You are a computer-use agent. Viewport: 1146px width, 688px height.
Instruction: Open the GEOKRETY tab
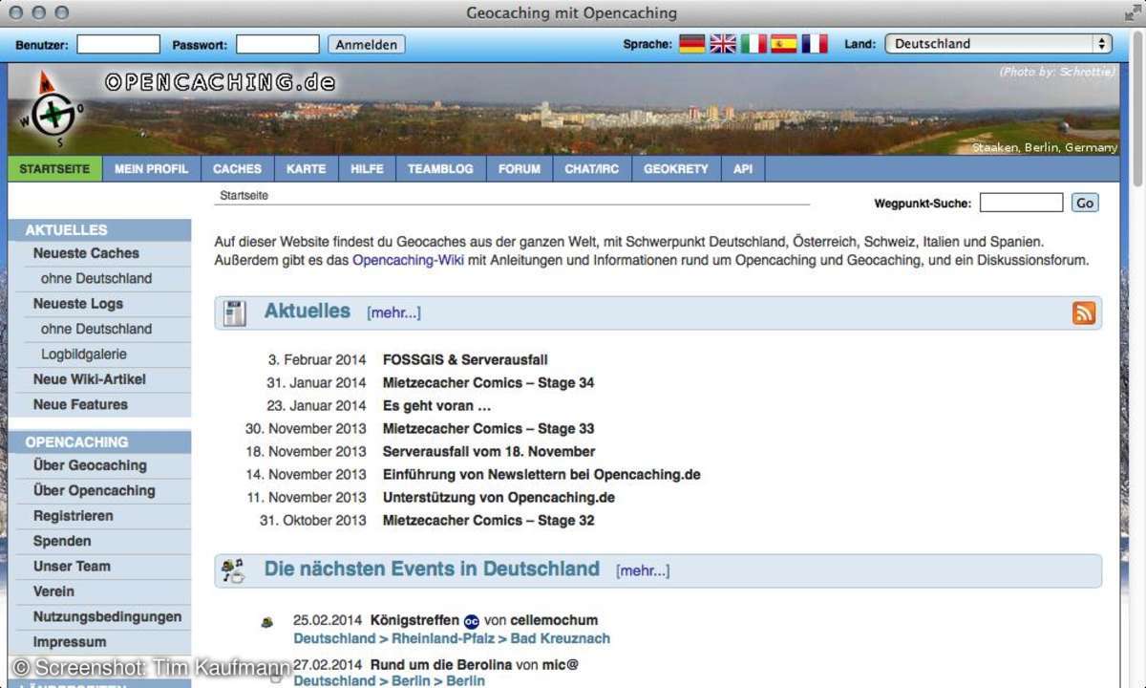tap(676, 168)
